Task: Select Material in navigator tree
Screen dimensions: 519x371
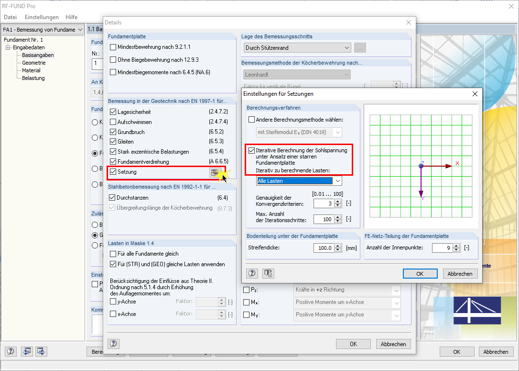Action: tap(31, 70)
